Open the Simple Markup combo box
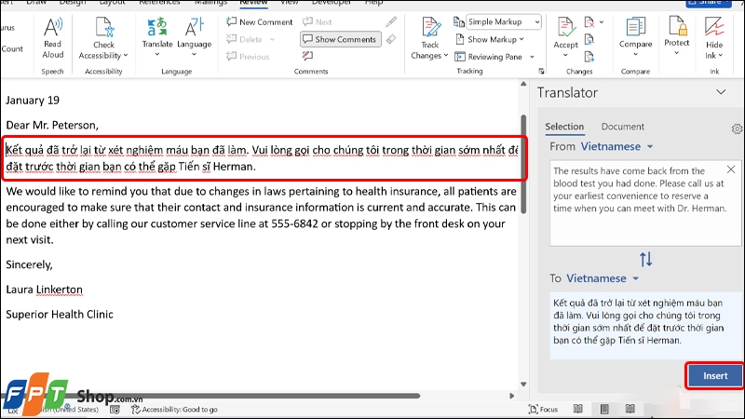 pyautogui.click(x=503, y=21)
